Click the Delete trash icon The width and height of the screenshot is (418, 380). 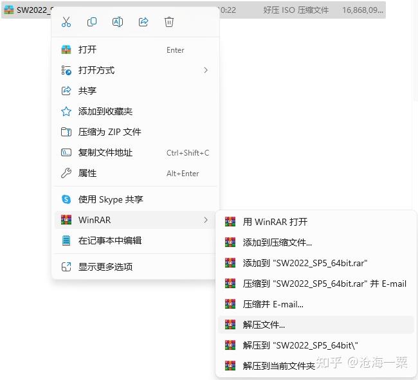[x=169, y=22]
